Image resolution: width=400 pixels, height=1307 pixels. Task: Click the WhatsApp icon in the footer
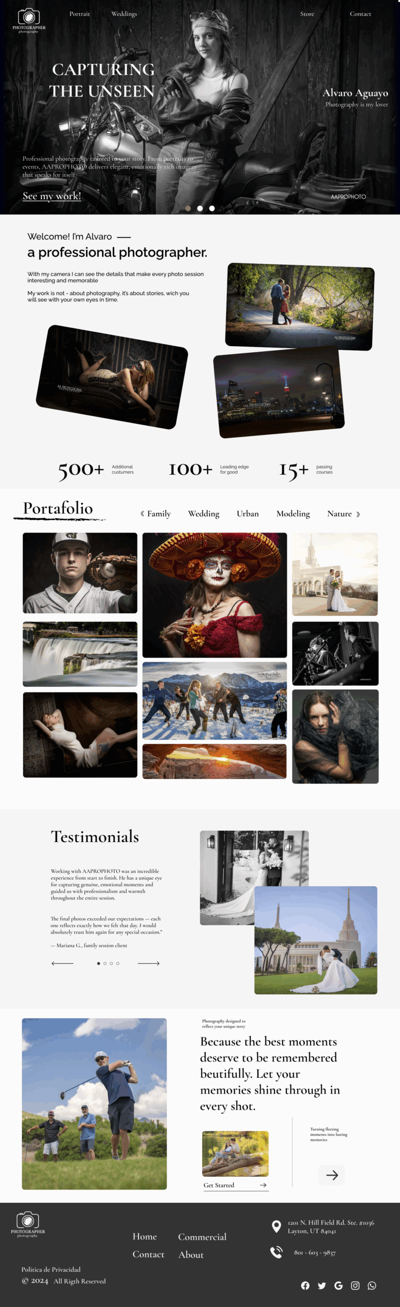[x=372, y=1286]
